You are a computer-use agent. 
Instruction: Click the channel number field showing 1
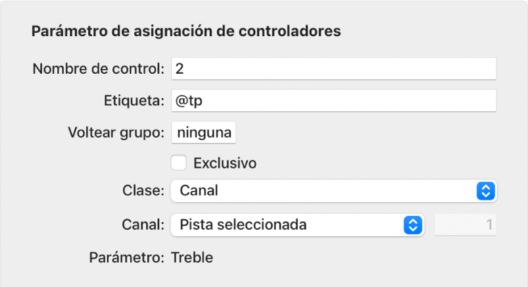pos(466,224)
